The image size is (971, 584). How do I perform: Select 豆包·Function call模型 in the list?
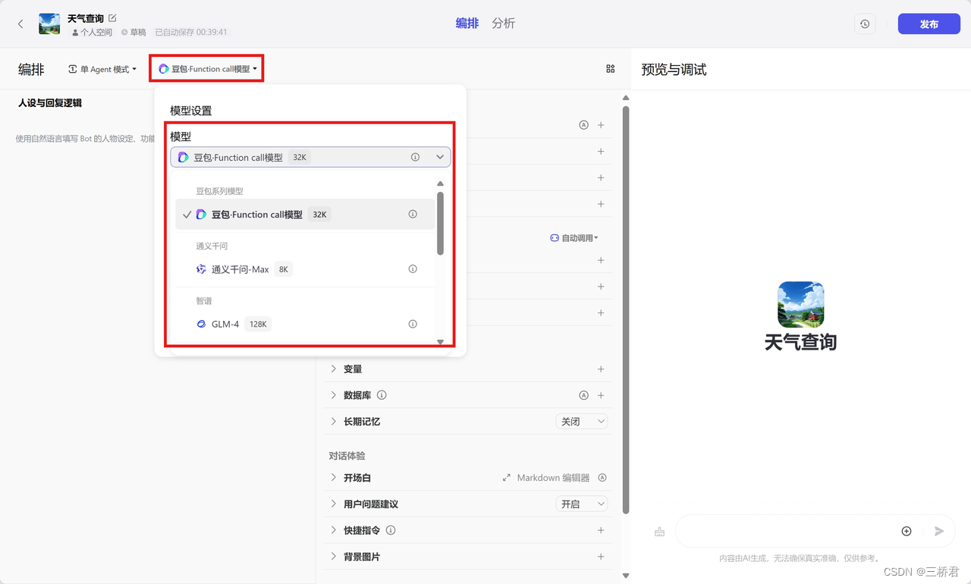coord(305,215)
